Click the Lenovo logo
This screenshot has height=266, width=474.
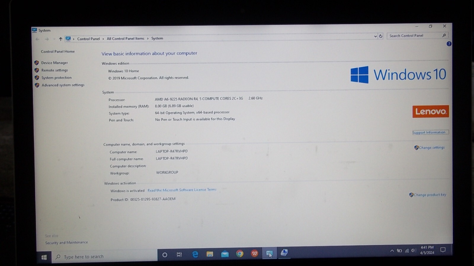(x=430, y=111)
